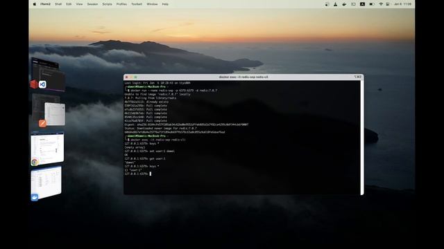Image resolution: width=444 pixels, height=249 pixels.
Task: Click the terminal window title bar text
Action: tap(244, 77)
